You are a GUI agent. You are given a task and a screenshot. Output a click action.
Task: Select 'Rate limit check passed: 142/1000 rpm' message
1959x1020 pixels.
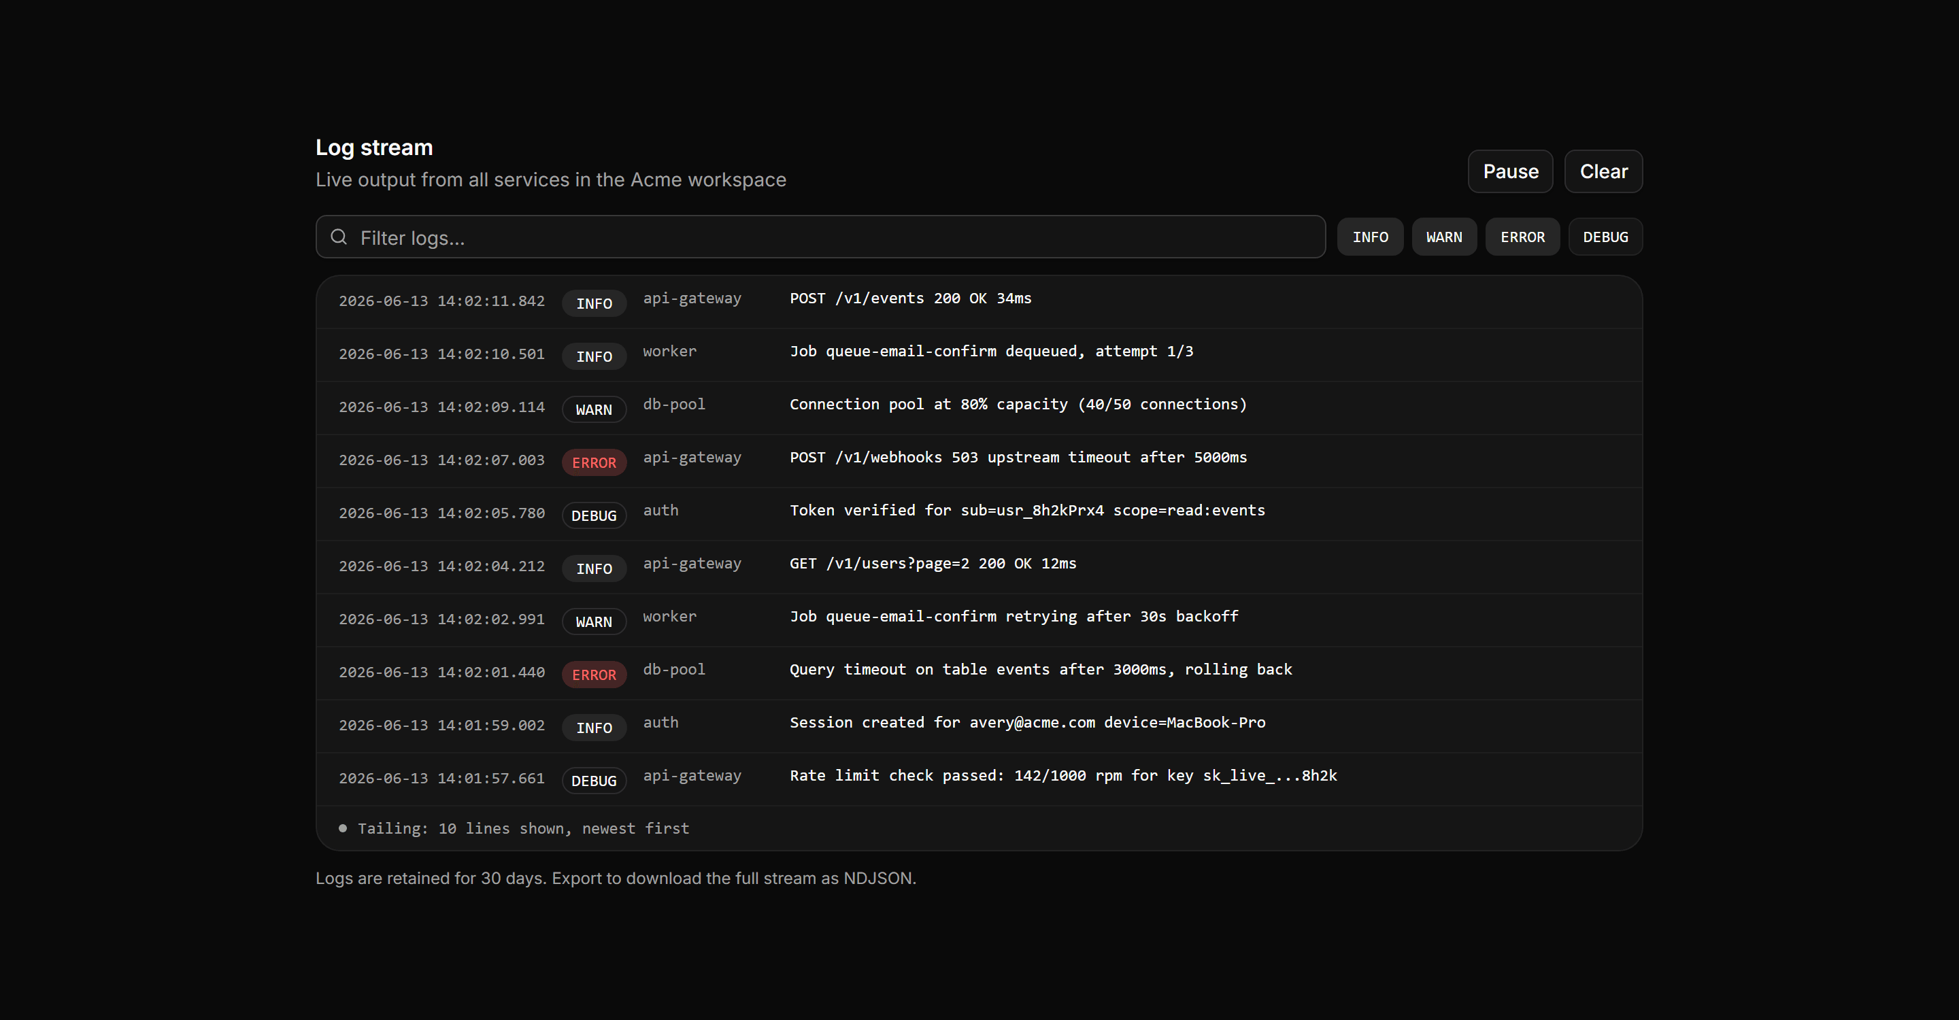1063,776
